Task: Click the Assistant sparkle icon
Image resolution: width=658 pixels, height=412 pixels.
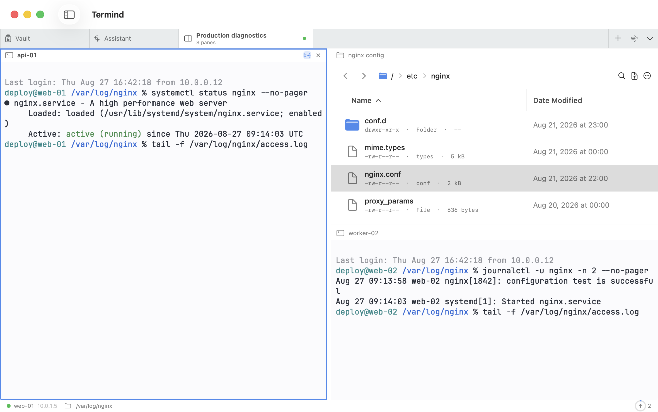Action: (x=97, y=38)
